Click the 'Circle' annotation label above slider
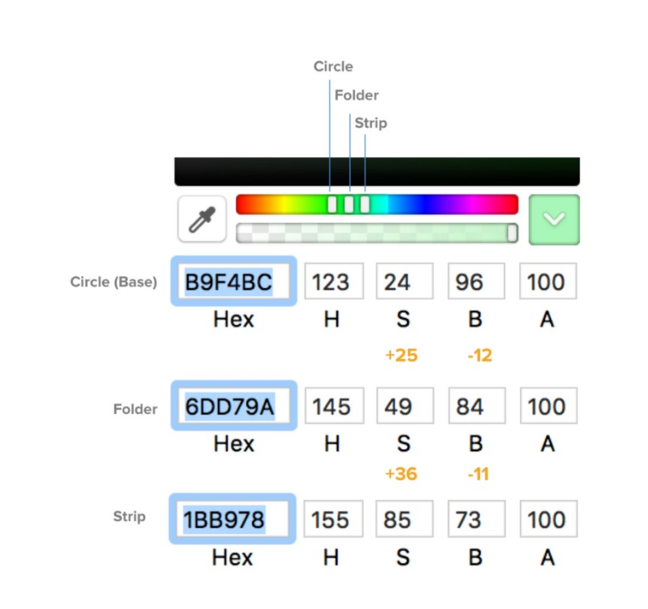This screenshot has width=648, height=609. tap(333, 66)
